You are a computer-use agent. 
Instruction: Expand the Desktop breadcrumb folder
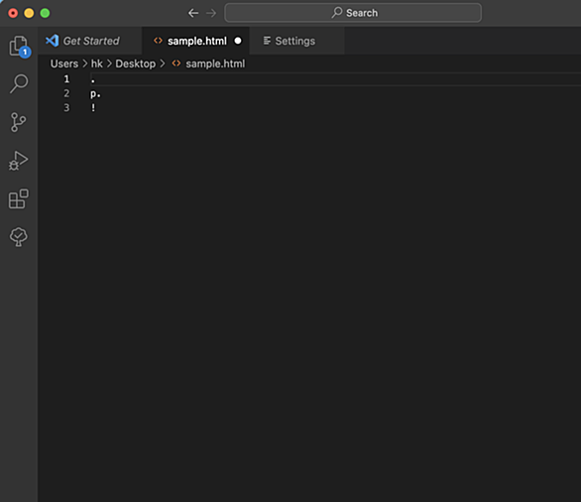coord(135,63)
